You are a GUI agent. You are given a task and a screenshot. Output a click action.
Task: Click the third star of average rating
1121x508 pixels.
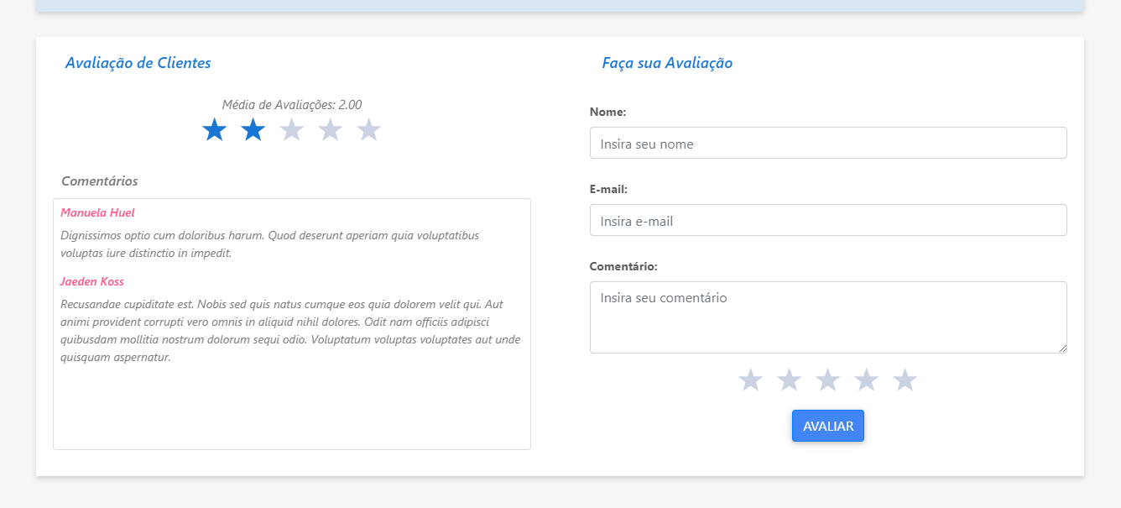tap(292, 130)
